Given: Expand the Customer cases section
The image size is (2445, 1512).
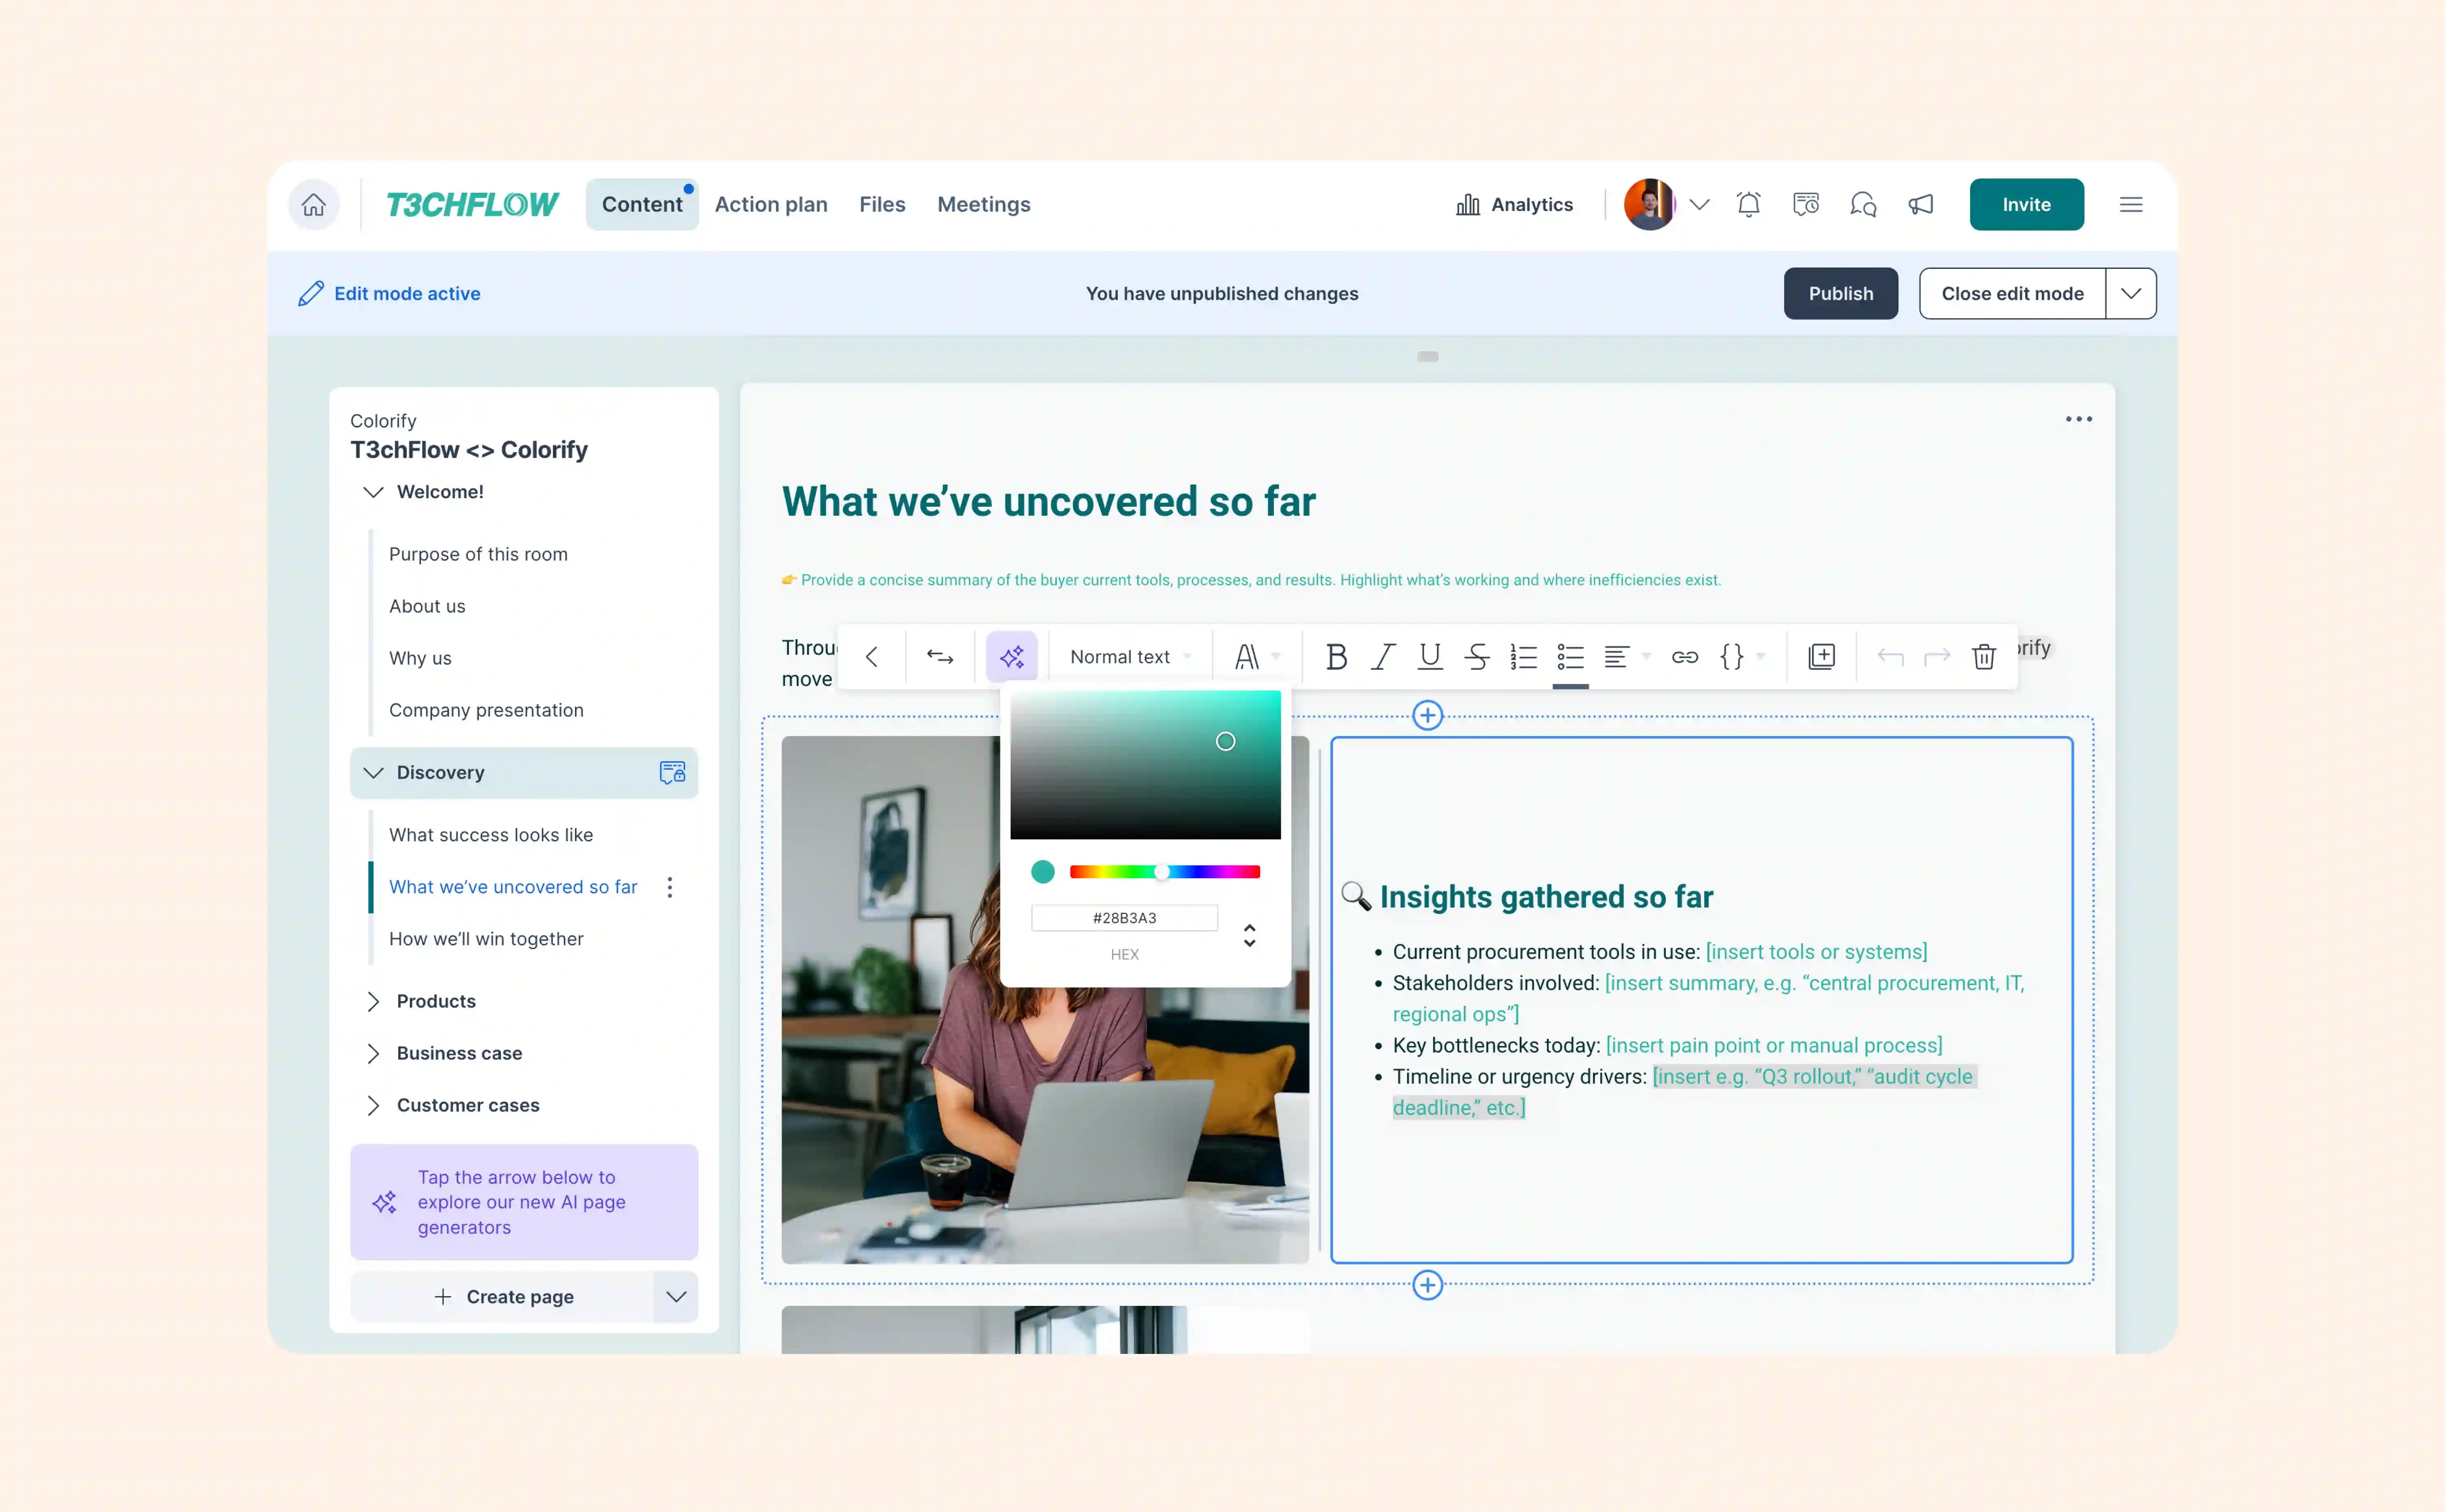Looking at the screenshot, I should (373, 1105).
